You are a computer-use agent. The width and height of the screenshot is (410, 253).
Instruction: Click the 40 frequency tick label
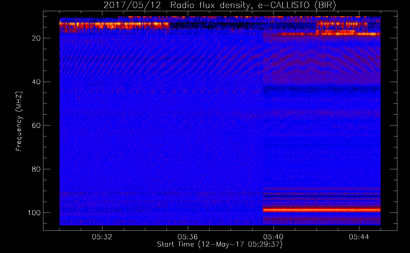coord(36,82)
